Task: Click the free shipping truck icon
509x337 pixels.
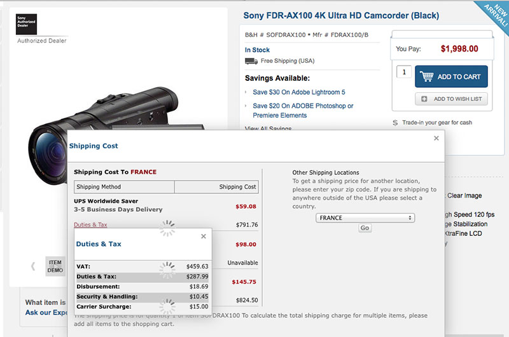Action: coord(251,62)
